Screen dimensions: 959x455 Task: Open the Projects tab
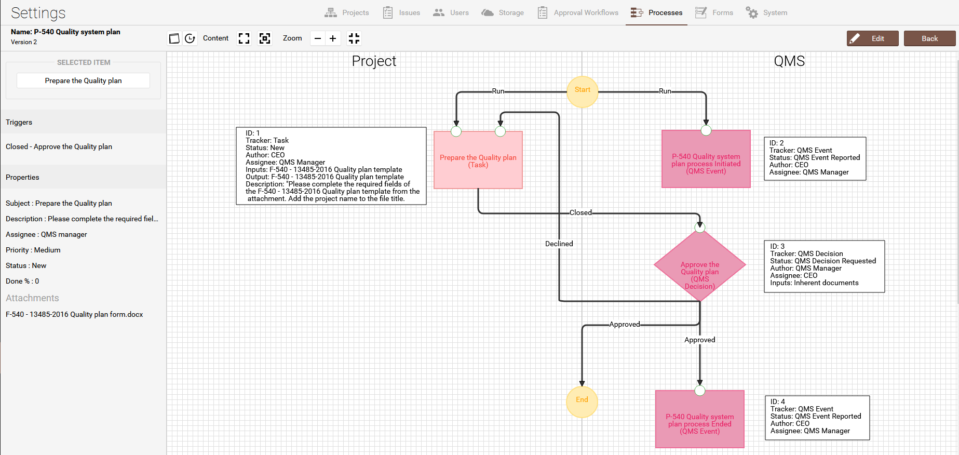tap(347, 12)
